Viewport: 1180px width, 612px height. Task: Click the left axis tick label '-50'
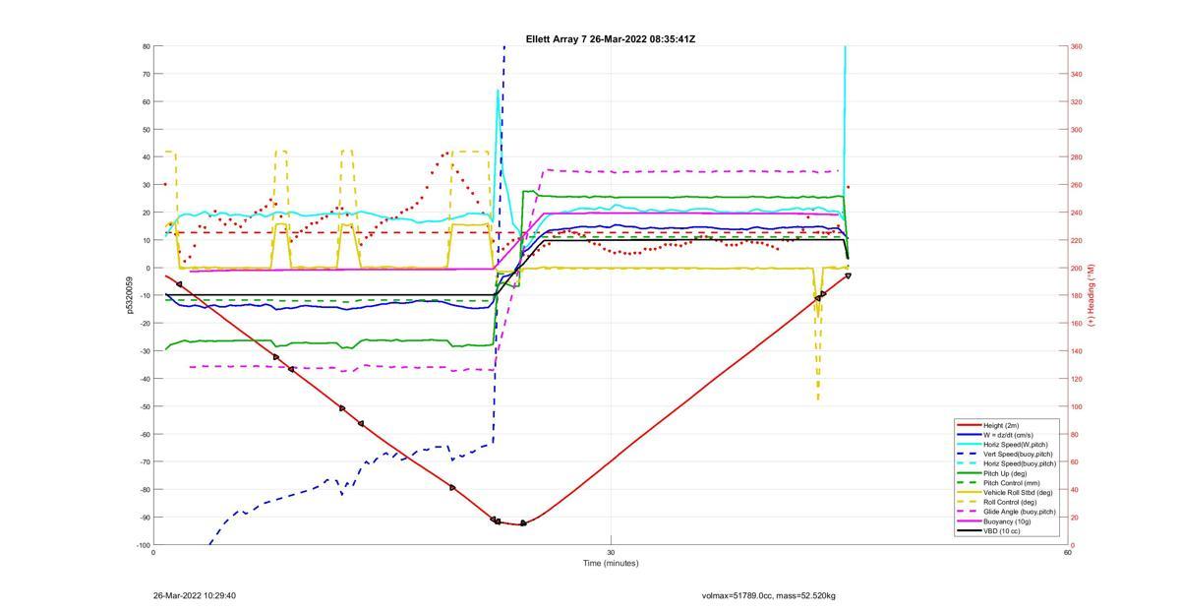[145, 406]
